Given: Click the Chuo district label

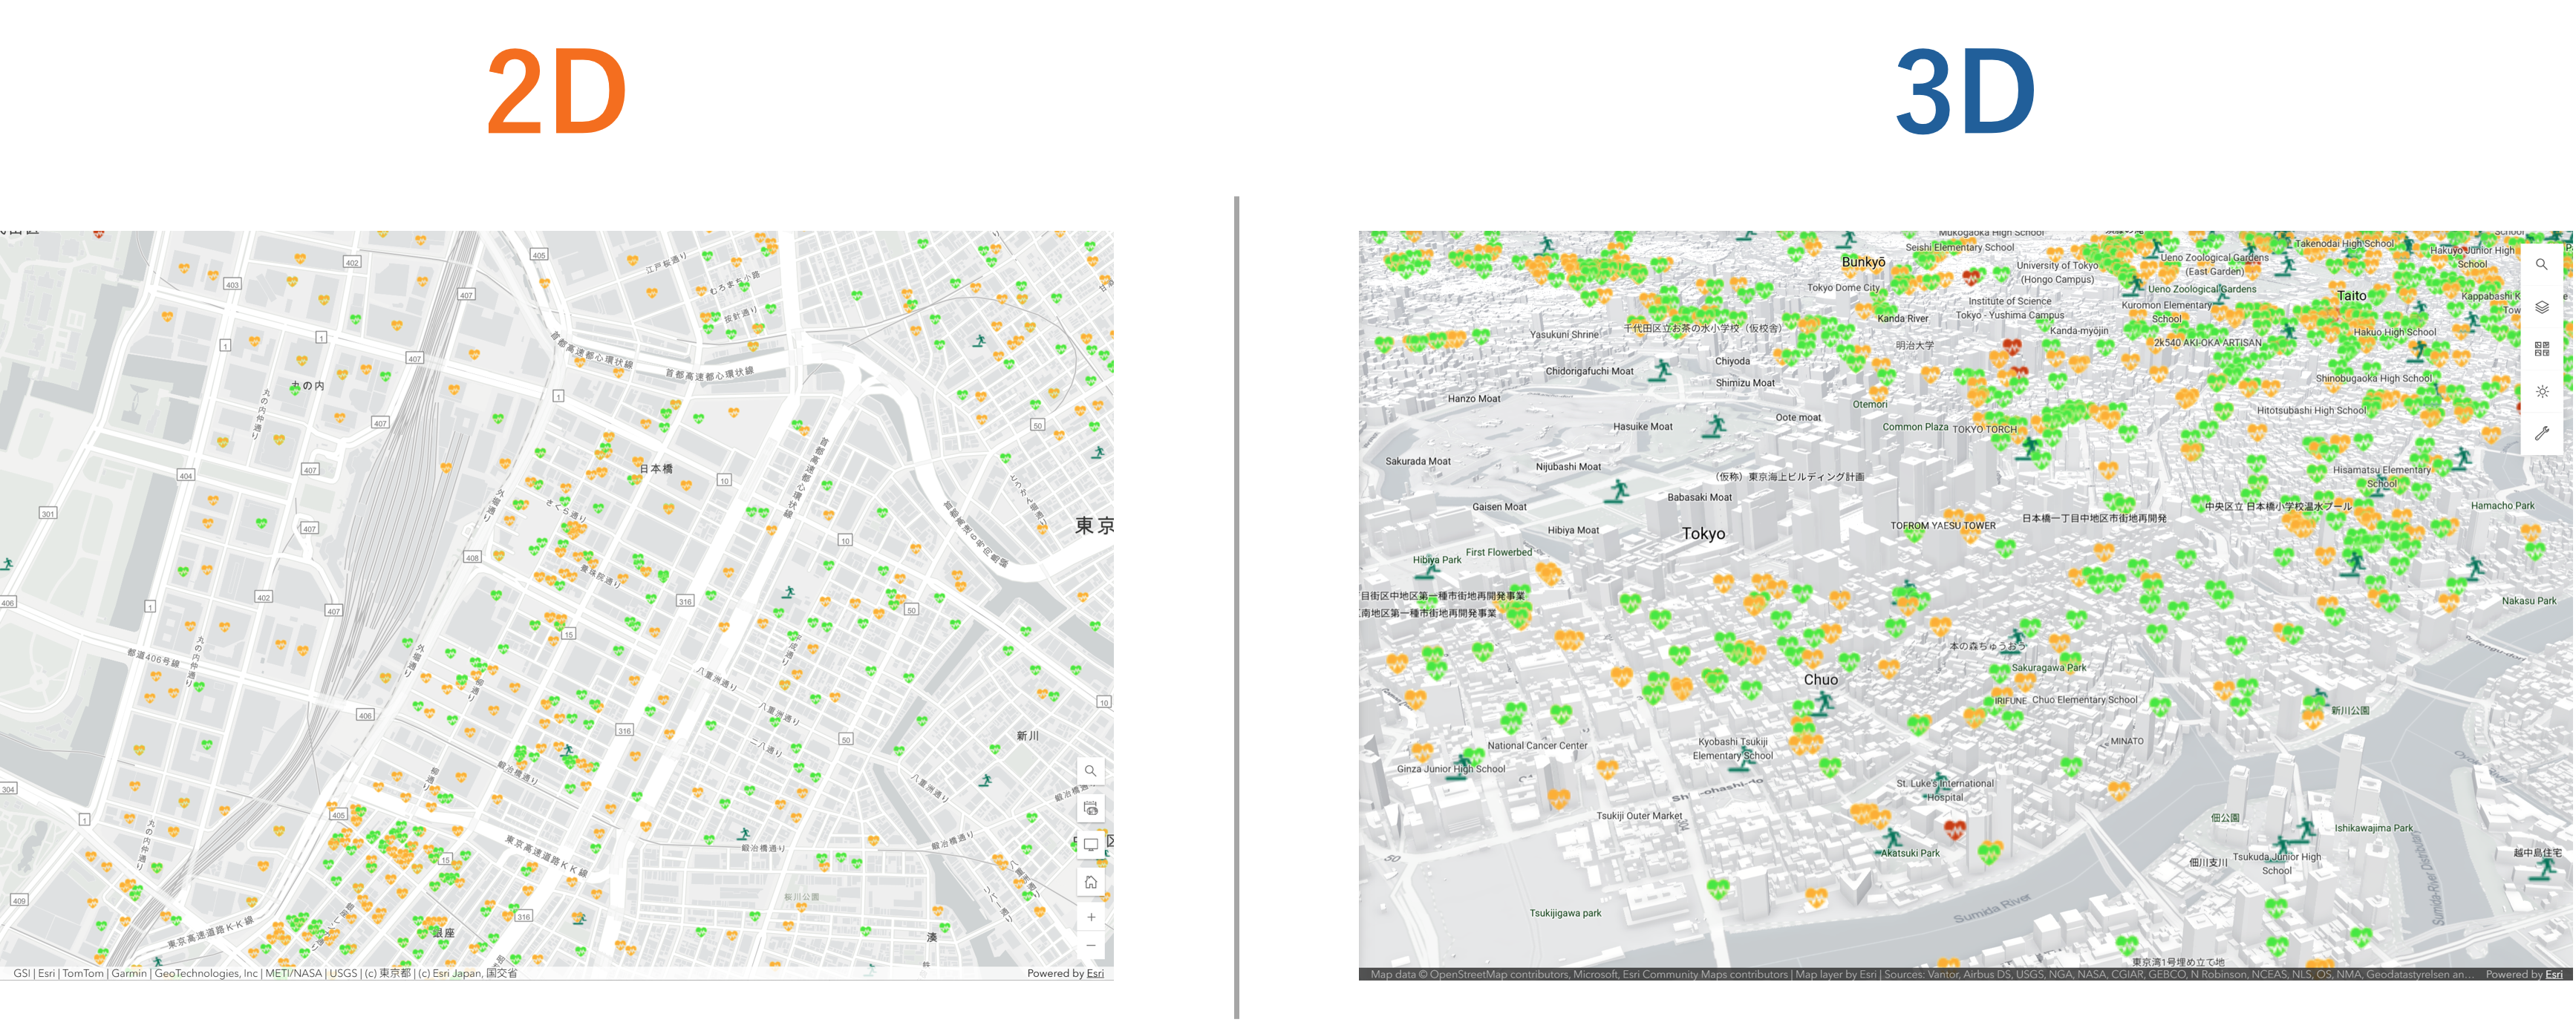Looking at the screenshot, I should click(x=1820, y=680).
